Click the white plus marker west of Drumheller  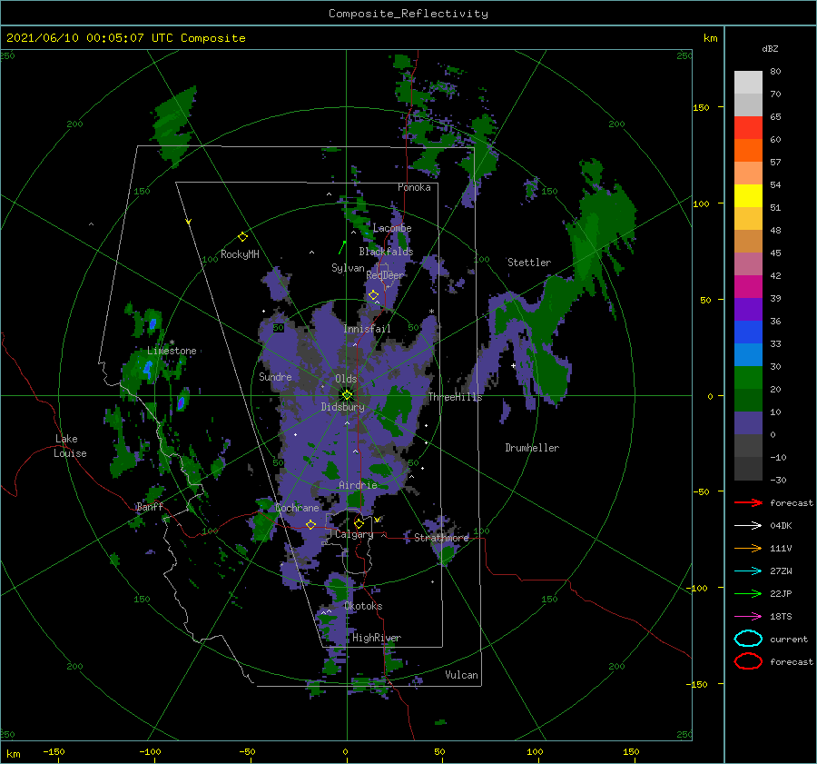pos(513,365)
